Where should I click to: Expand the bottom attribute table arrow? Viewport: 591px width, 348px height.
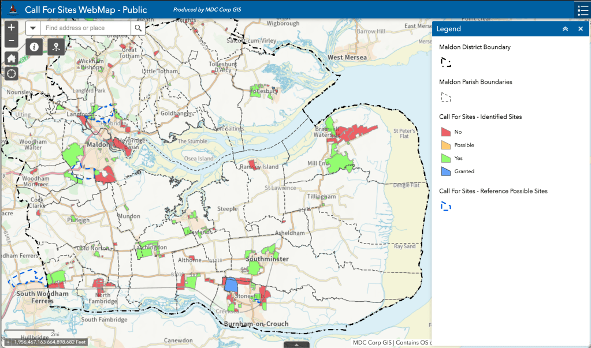[x=296, y=345]
